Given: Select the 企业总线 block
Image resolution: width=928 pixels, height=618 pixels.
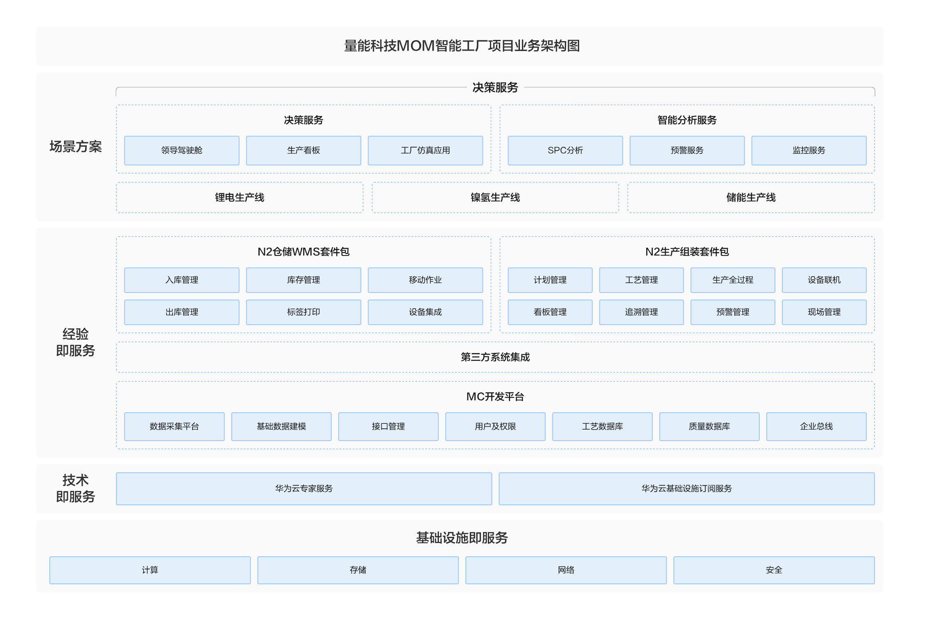Looking at the screenshot, I should (x=816, y=427).
